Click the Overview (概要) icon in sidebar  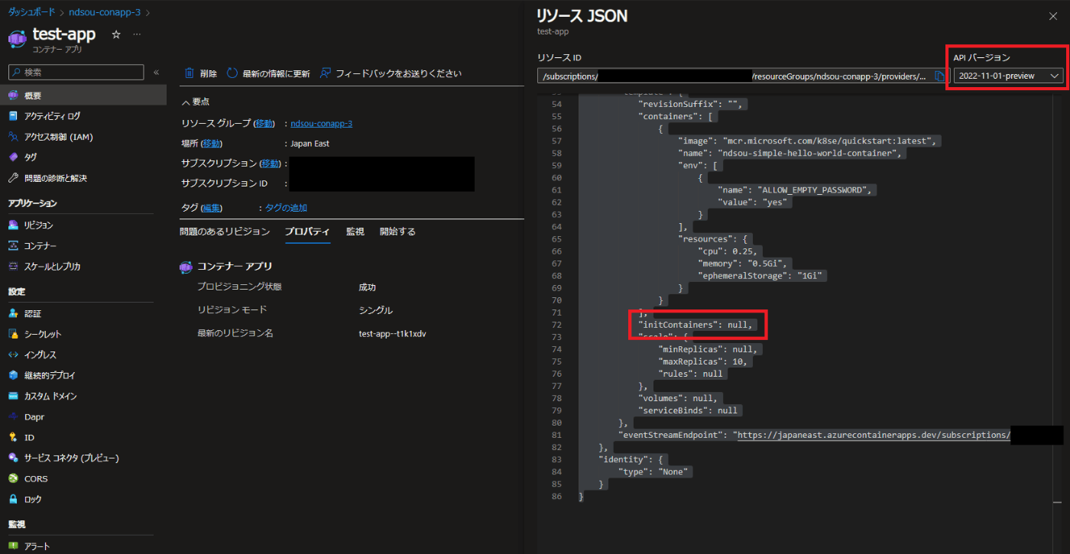pos(13,96)
